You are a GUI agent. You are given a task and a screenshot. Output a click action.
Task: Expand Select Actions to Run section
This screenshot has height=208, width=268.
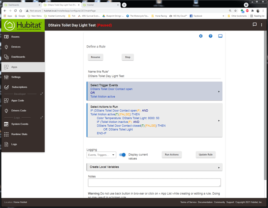[154, 120]
